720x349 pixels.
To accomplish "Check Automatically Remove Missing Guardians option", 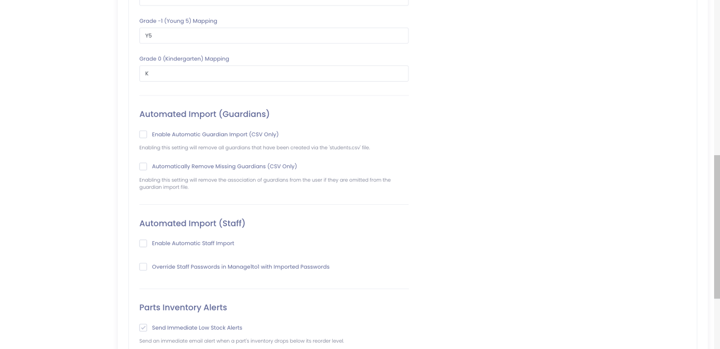I will [x=143, y=166].
